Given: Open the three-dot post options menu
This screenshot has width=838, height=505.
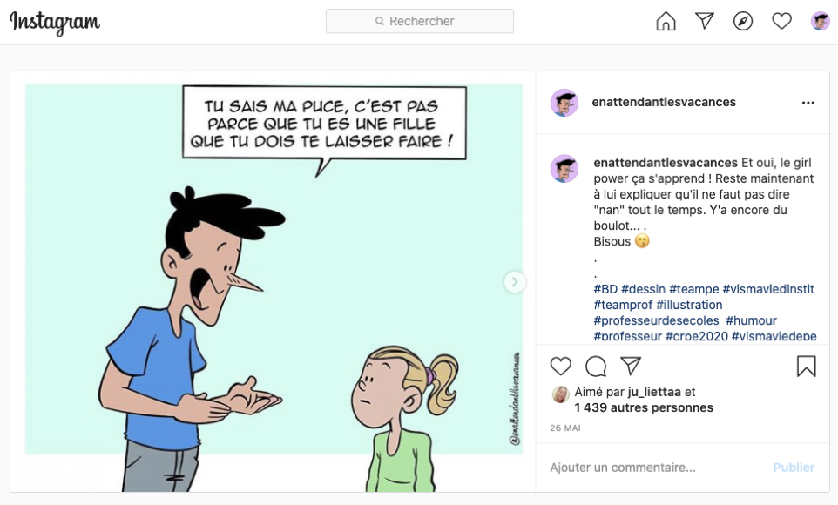Looking at the screenshot, I should [x=808, y=103].
